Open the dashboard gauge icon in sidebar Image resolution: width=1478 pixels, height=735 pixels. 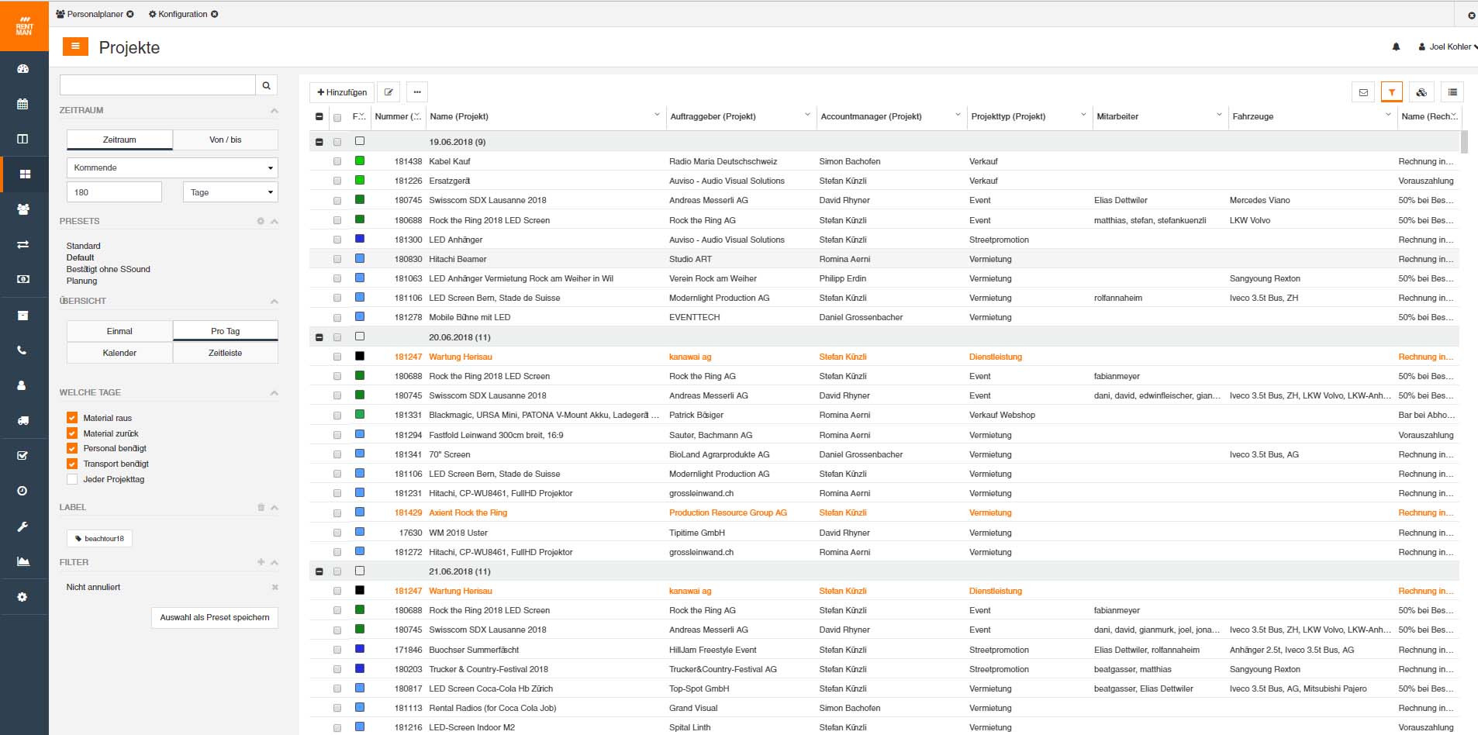coord(23,69)
